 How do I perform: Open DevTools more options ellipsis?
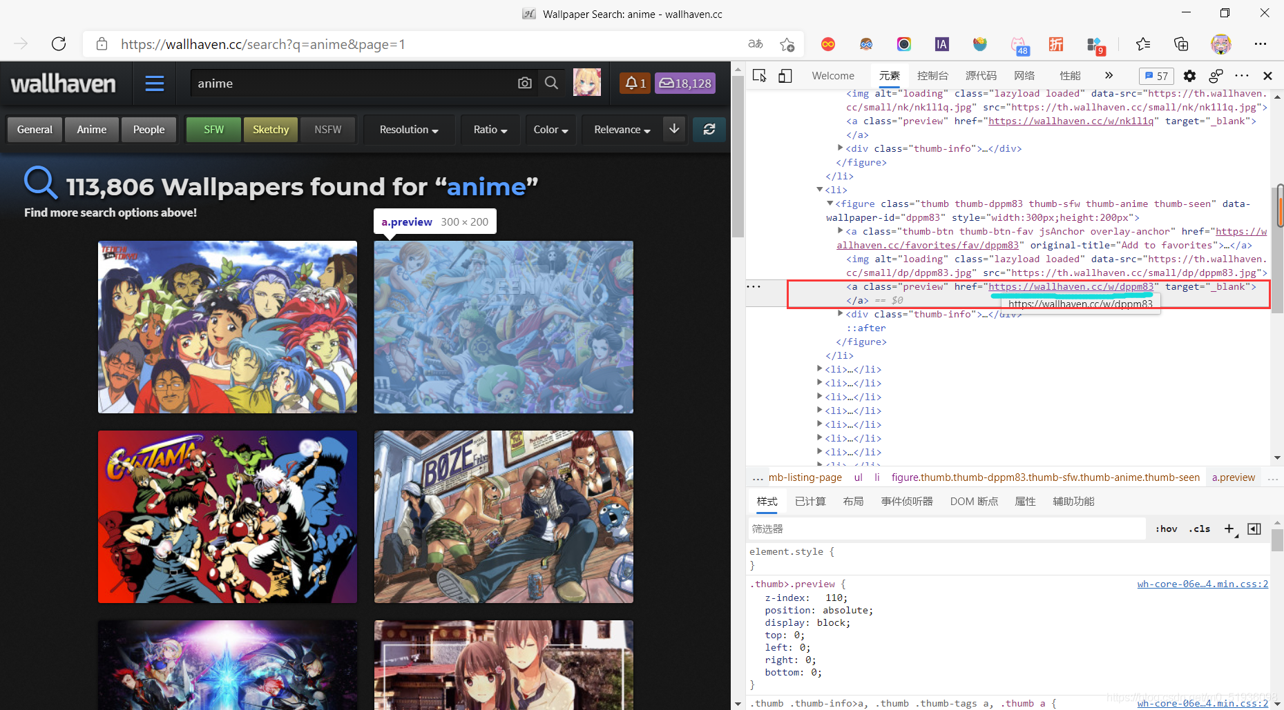click(1242, 76)
